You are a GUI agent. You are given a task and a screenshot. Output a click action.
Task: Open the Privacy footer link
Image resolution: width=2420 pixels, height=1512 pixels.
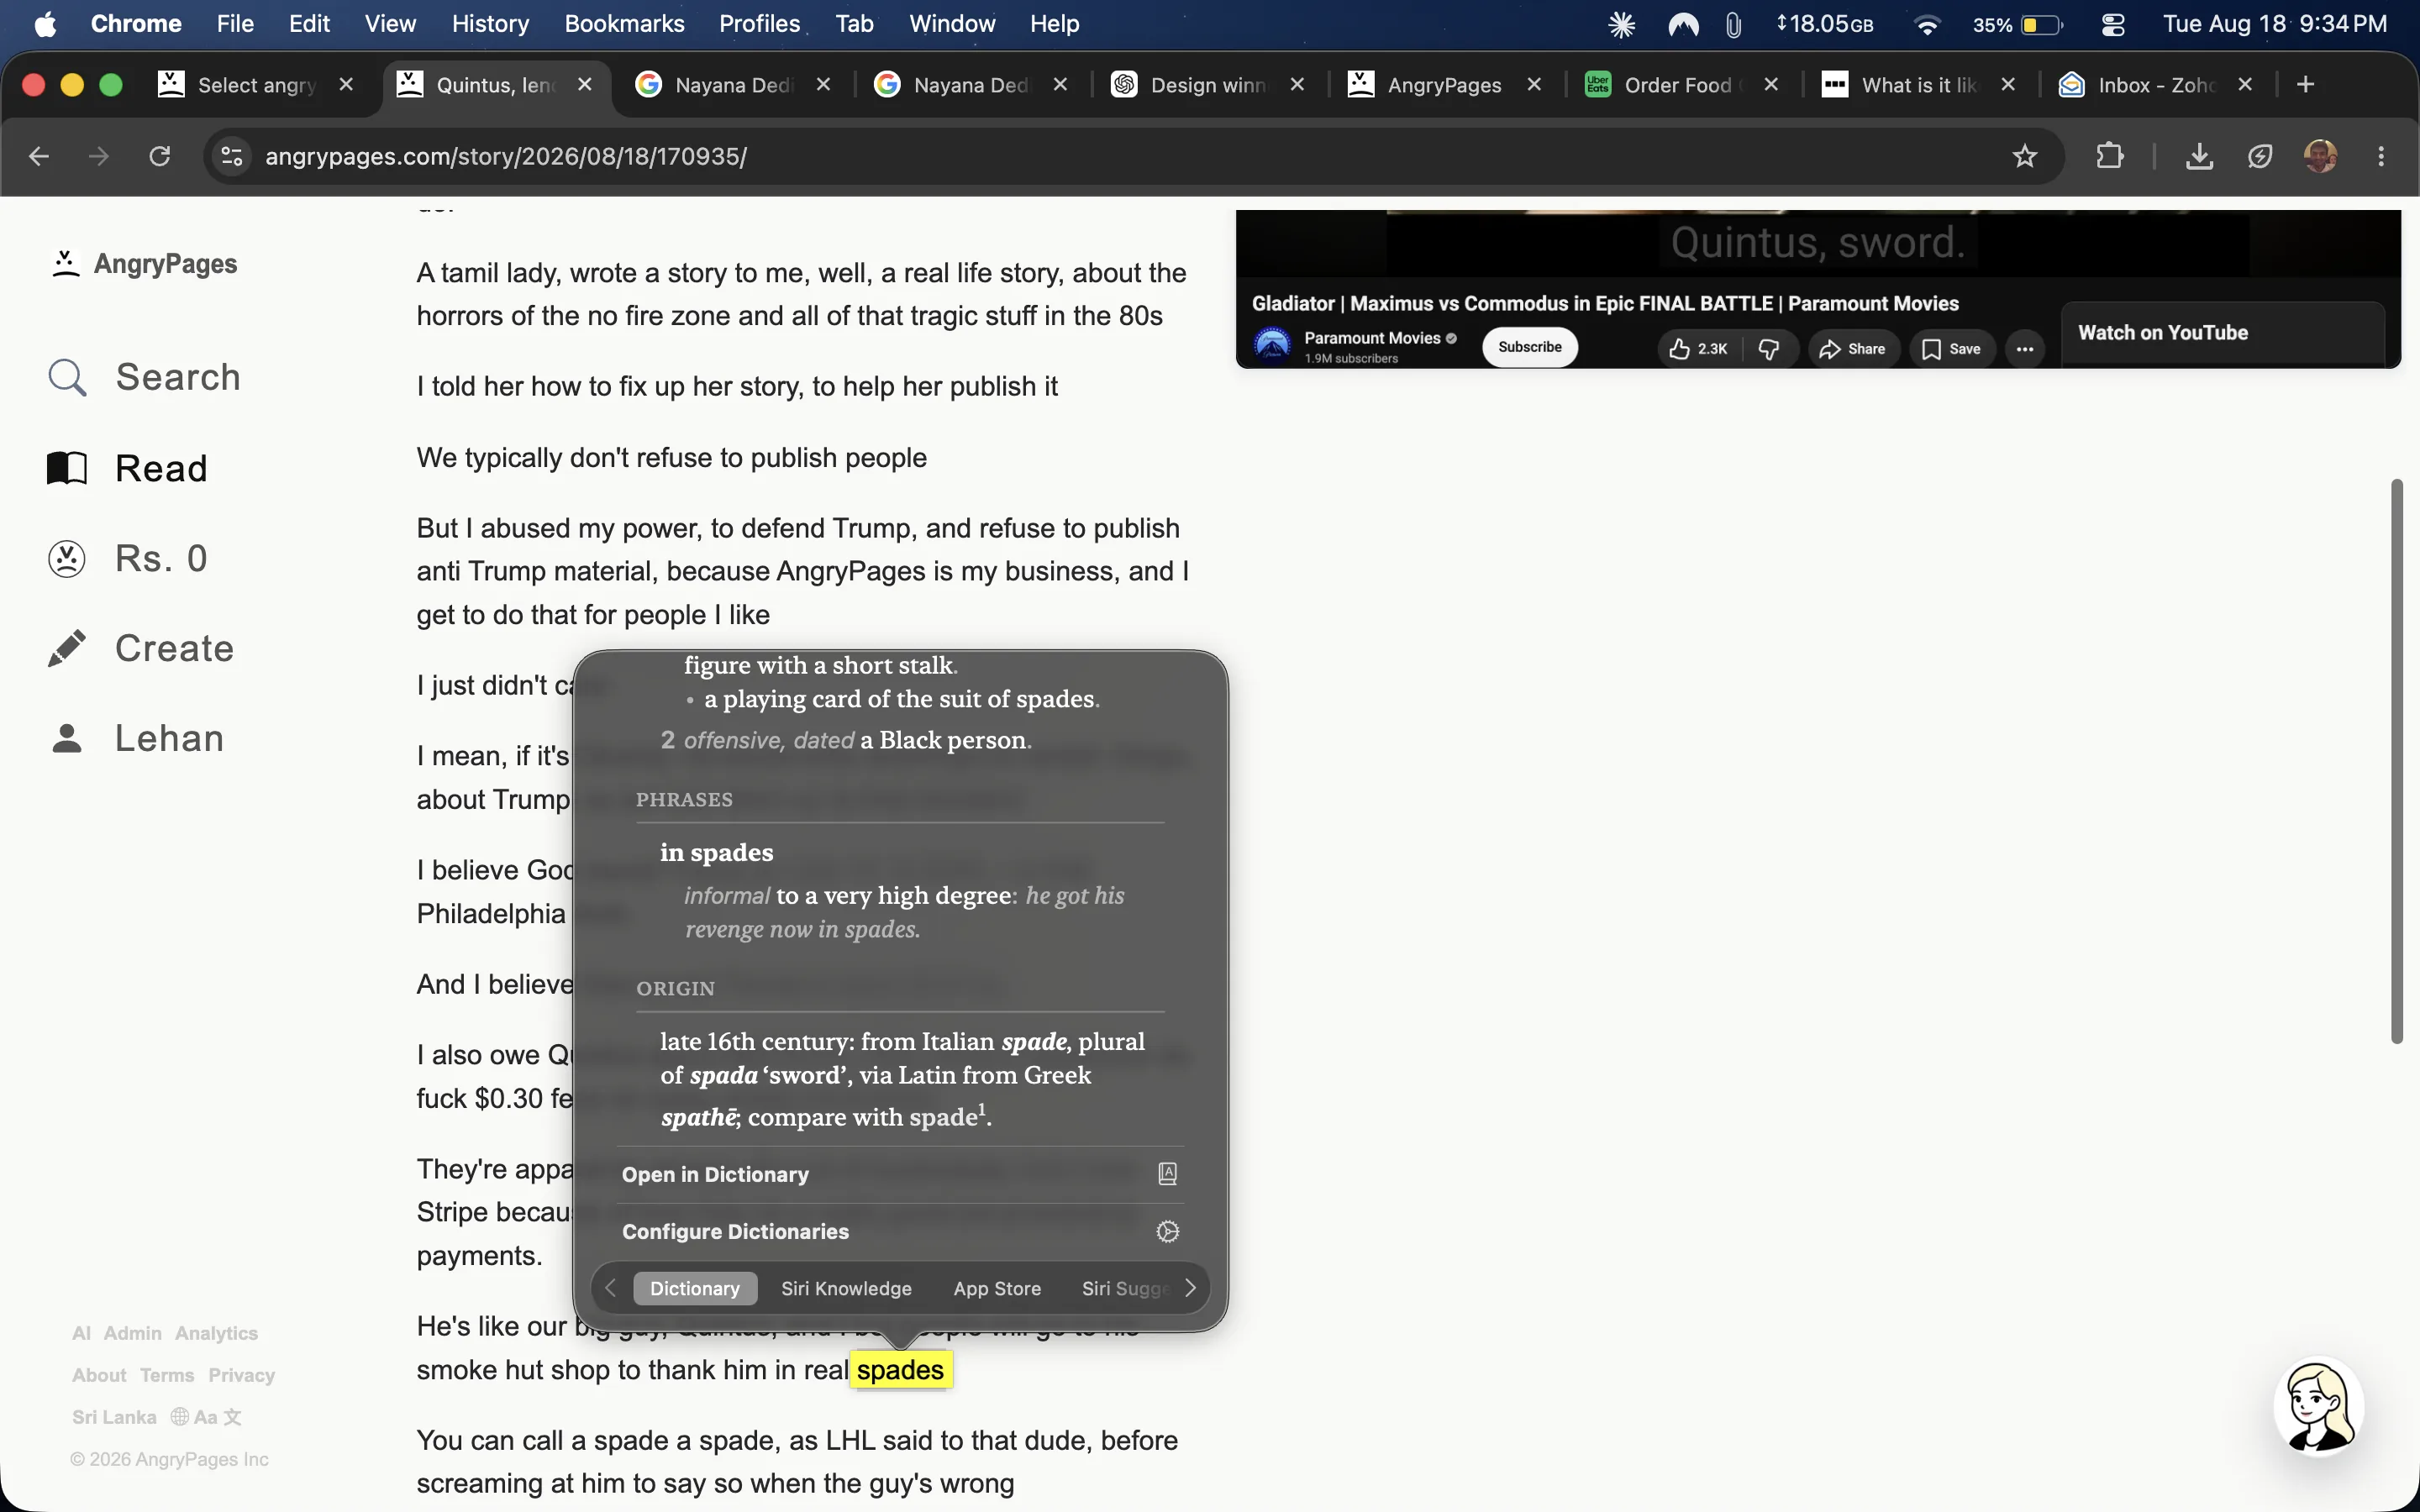pyautogui.click(x=241, y=1375)
